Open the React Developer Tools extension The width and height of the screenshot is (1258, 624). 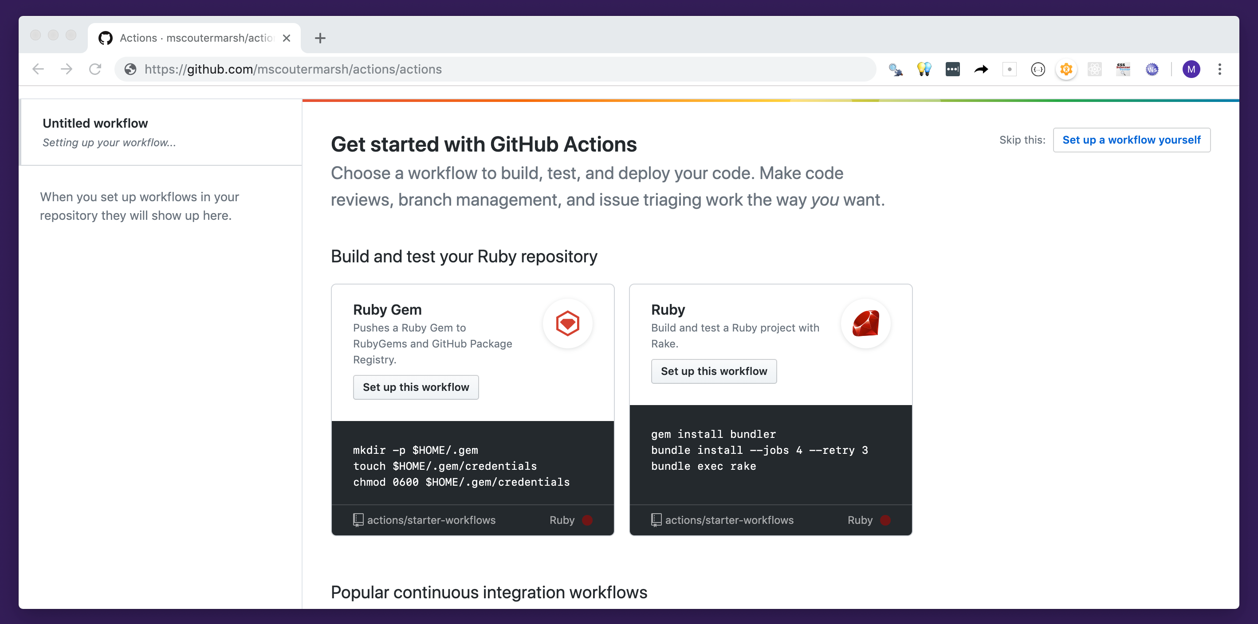coord(1095,69)
